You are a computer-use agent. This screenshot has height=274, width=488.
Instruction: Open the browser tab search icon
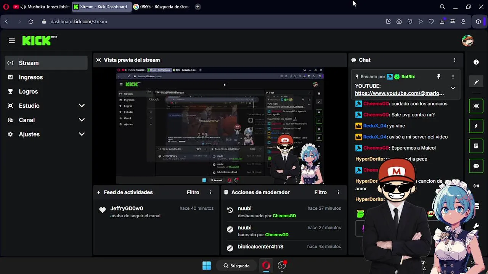pyautogui.click(x=443, y=7)
